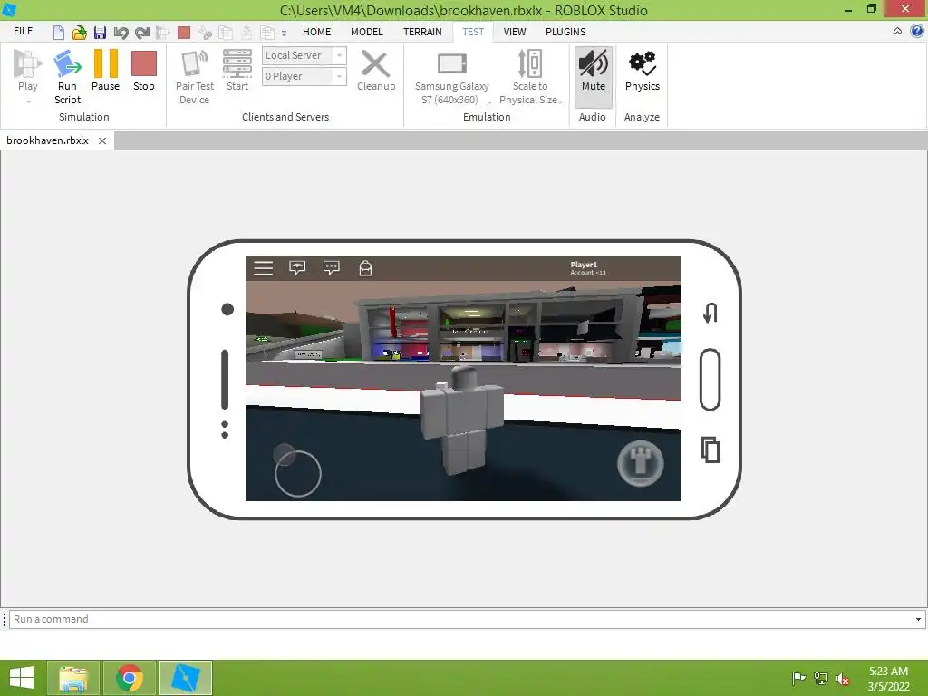Open File Explorer from the taskbar
Screen dimensions: 928x696
pyautogui.click(x=73, y=678)
